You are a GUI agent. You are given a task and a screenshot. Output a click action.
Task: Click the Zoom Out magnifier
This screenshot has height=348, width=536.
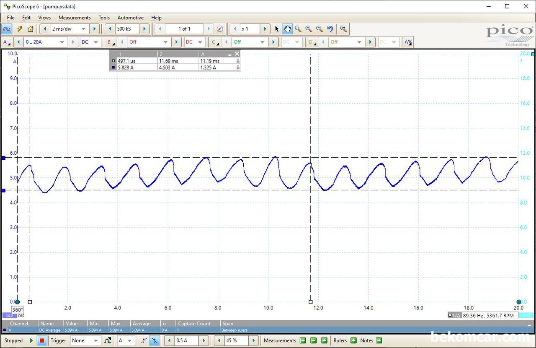[x=320, y=29]
